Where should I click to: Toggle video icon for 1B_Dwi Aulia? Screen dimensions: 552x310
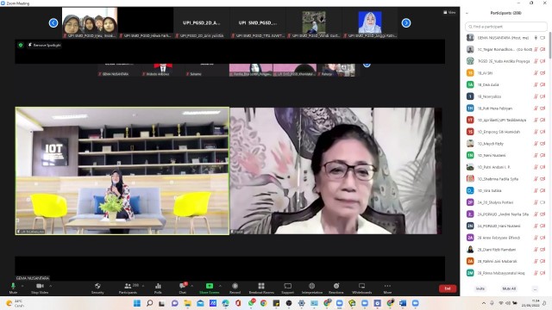543,84
